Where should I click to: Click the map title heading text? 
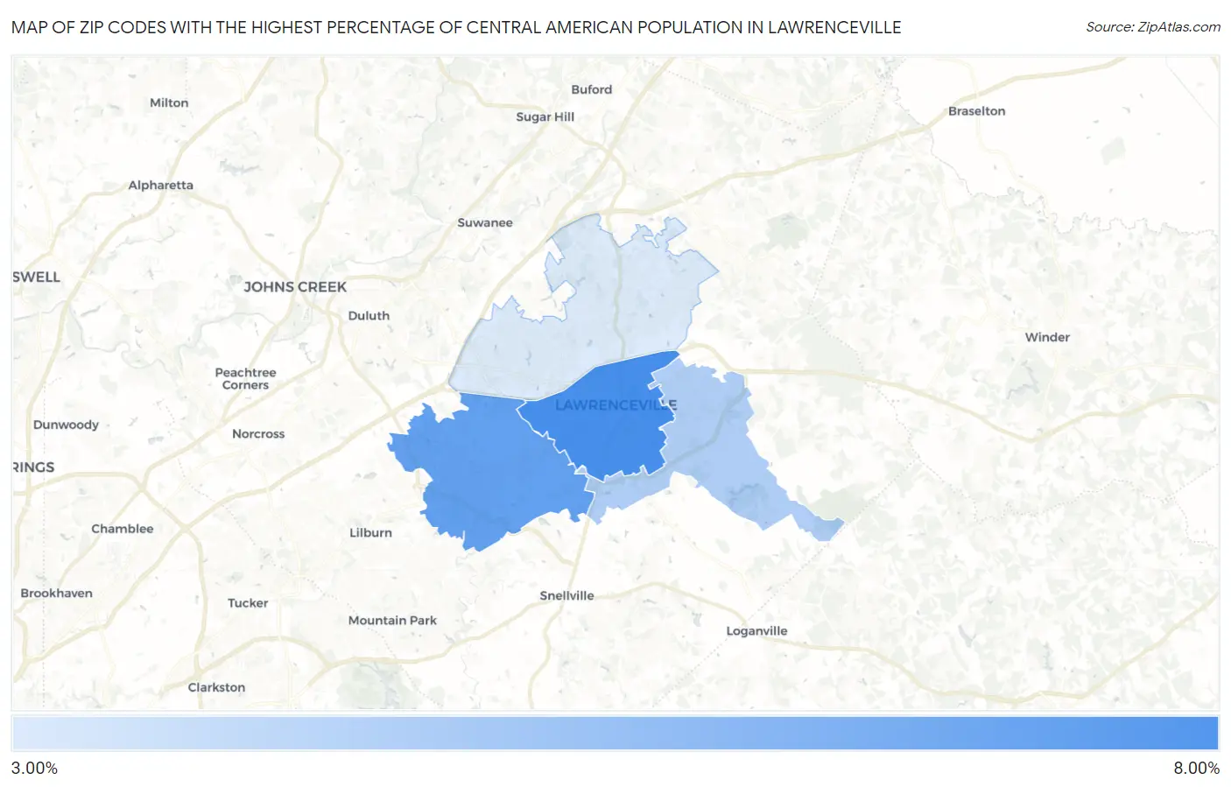[x=456, y=27]
